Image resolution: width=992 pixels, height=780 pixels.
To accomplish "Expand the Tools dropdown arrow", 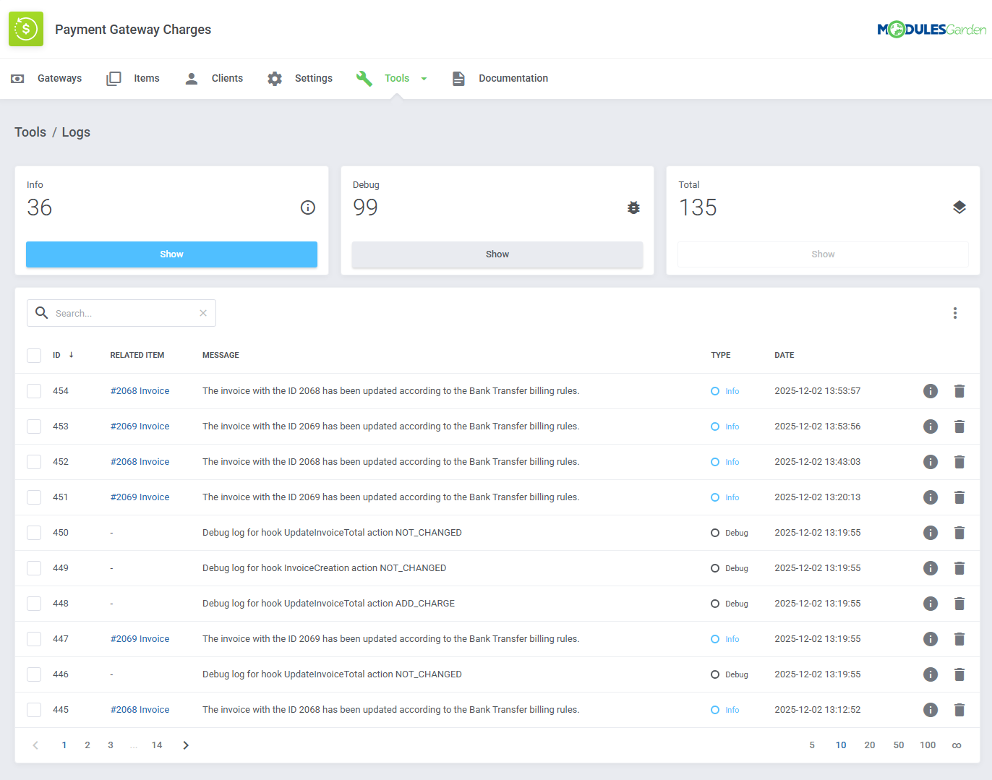I will coord(424,78).
